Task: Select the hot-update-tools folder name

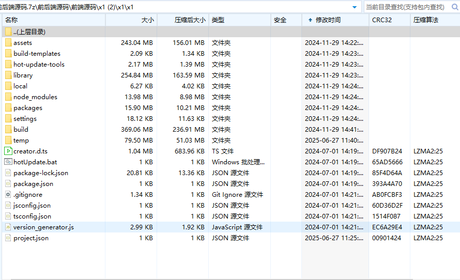Action: click(x=39, y=65)
